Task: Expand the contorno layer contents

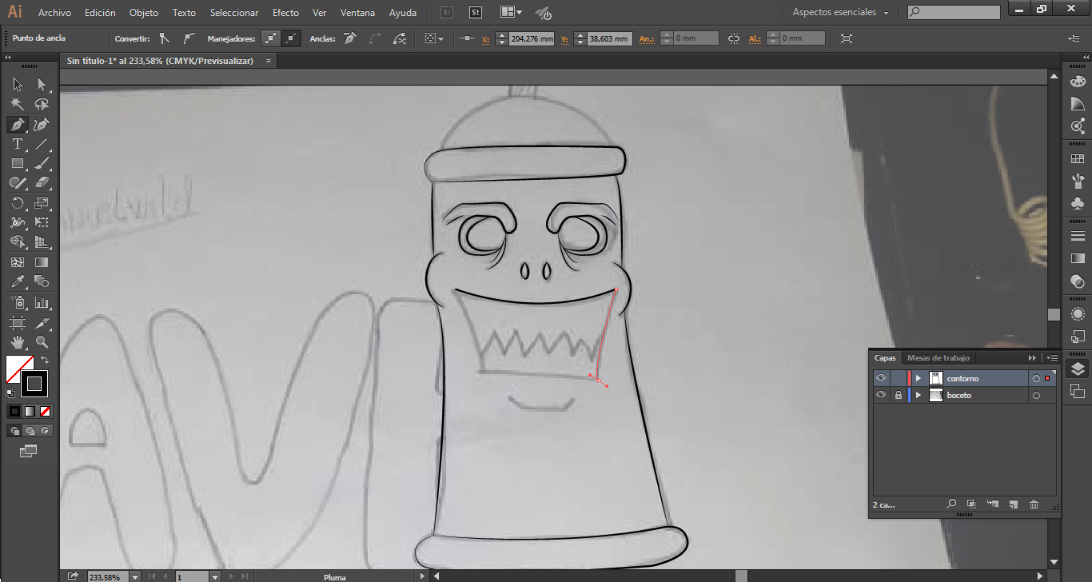Action: click(x=919, y=378)
